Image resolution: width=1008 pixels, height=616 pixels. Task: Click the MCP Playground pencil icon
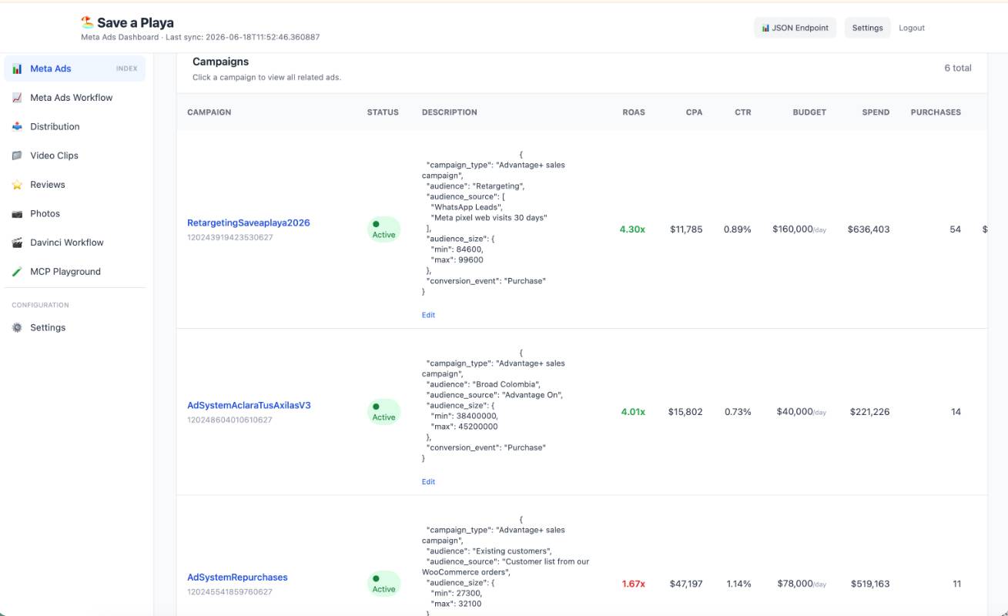(x=17, y=272)
